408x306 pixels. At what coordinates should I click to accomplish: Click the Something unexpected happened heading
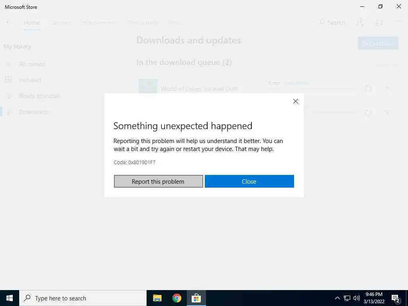click(182, 126)
